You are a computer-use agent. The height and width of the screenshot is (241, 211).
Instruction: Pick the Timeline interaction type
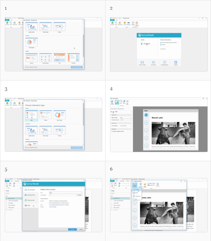[x=46, y=115]
